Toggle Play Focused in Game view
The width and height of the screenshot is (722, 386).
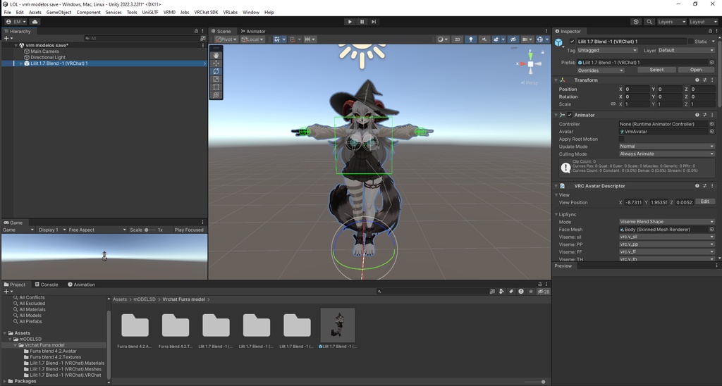(x=189, y=230)
